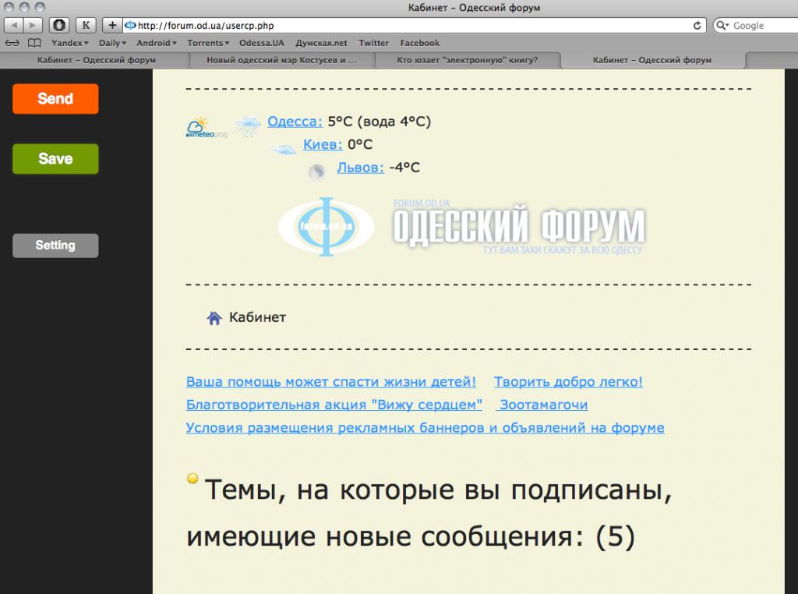The width and height of the screenshot is (798, 594).
Task: Click the browser Forward arrow button
Action: (34, 26)
